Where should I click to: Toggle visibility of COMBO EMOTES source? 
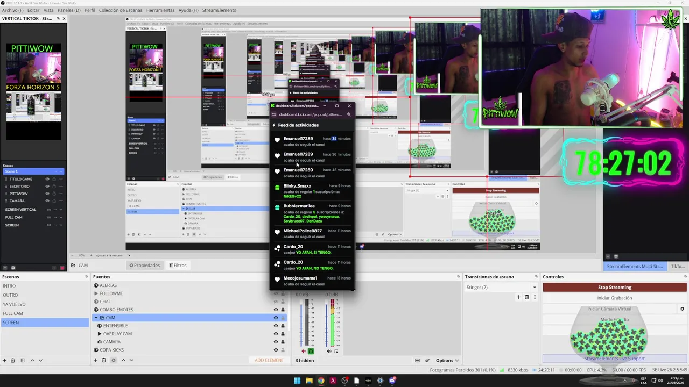coord(276,310)
